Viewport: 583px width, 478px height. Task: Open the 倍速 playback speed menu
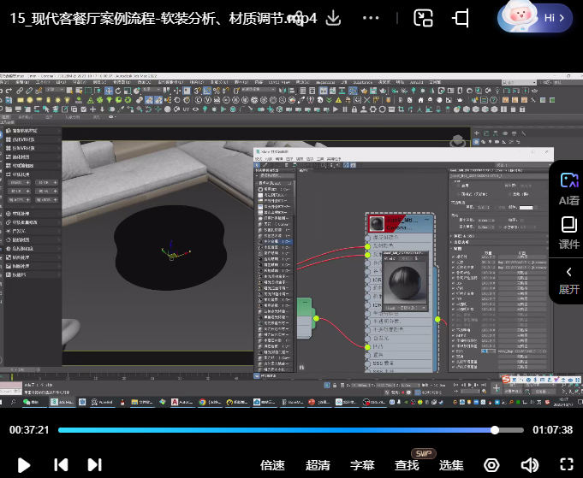pos(272,465)
